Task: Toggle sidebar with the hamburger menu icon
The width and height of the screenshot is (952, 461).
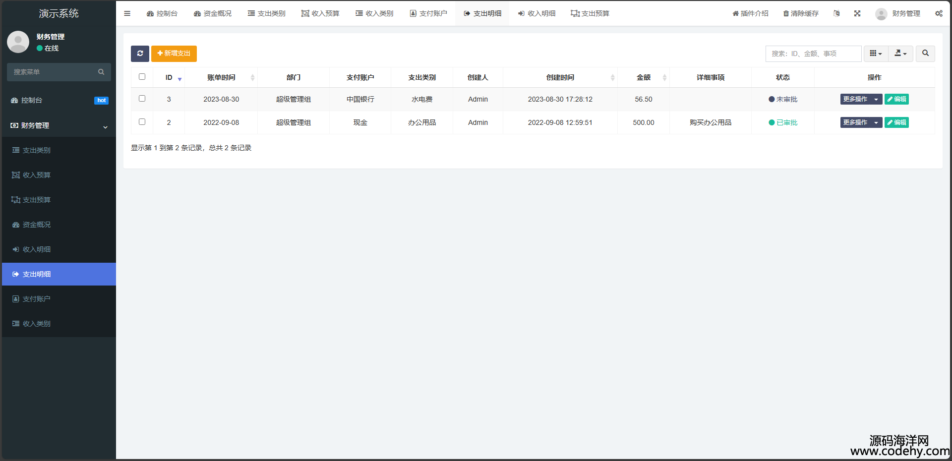Action: 127,13
